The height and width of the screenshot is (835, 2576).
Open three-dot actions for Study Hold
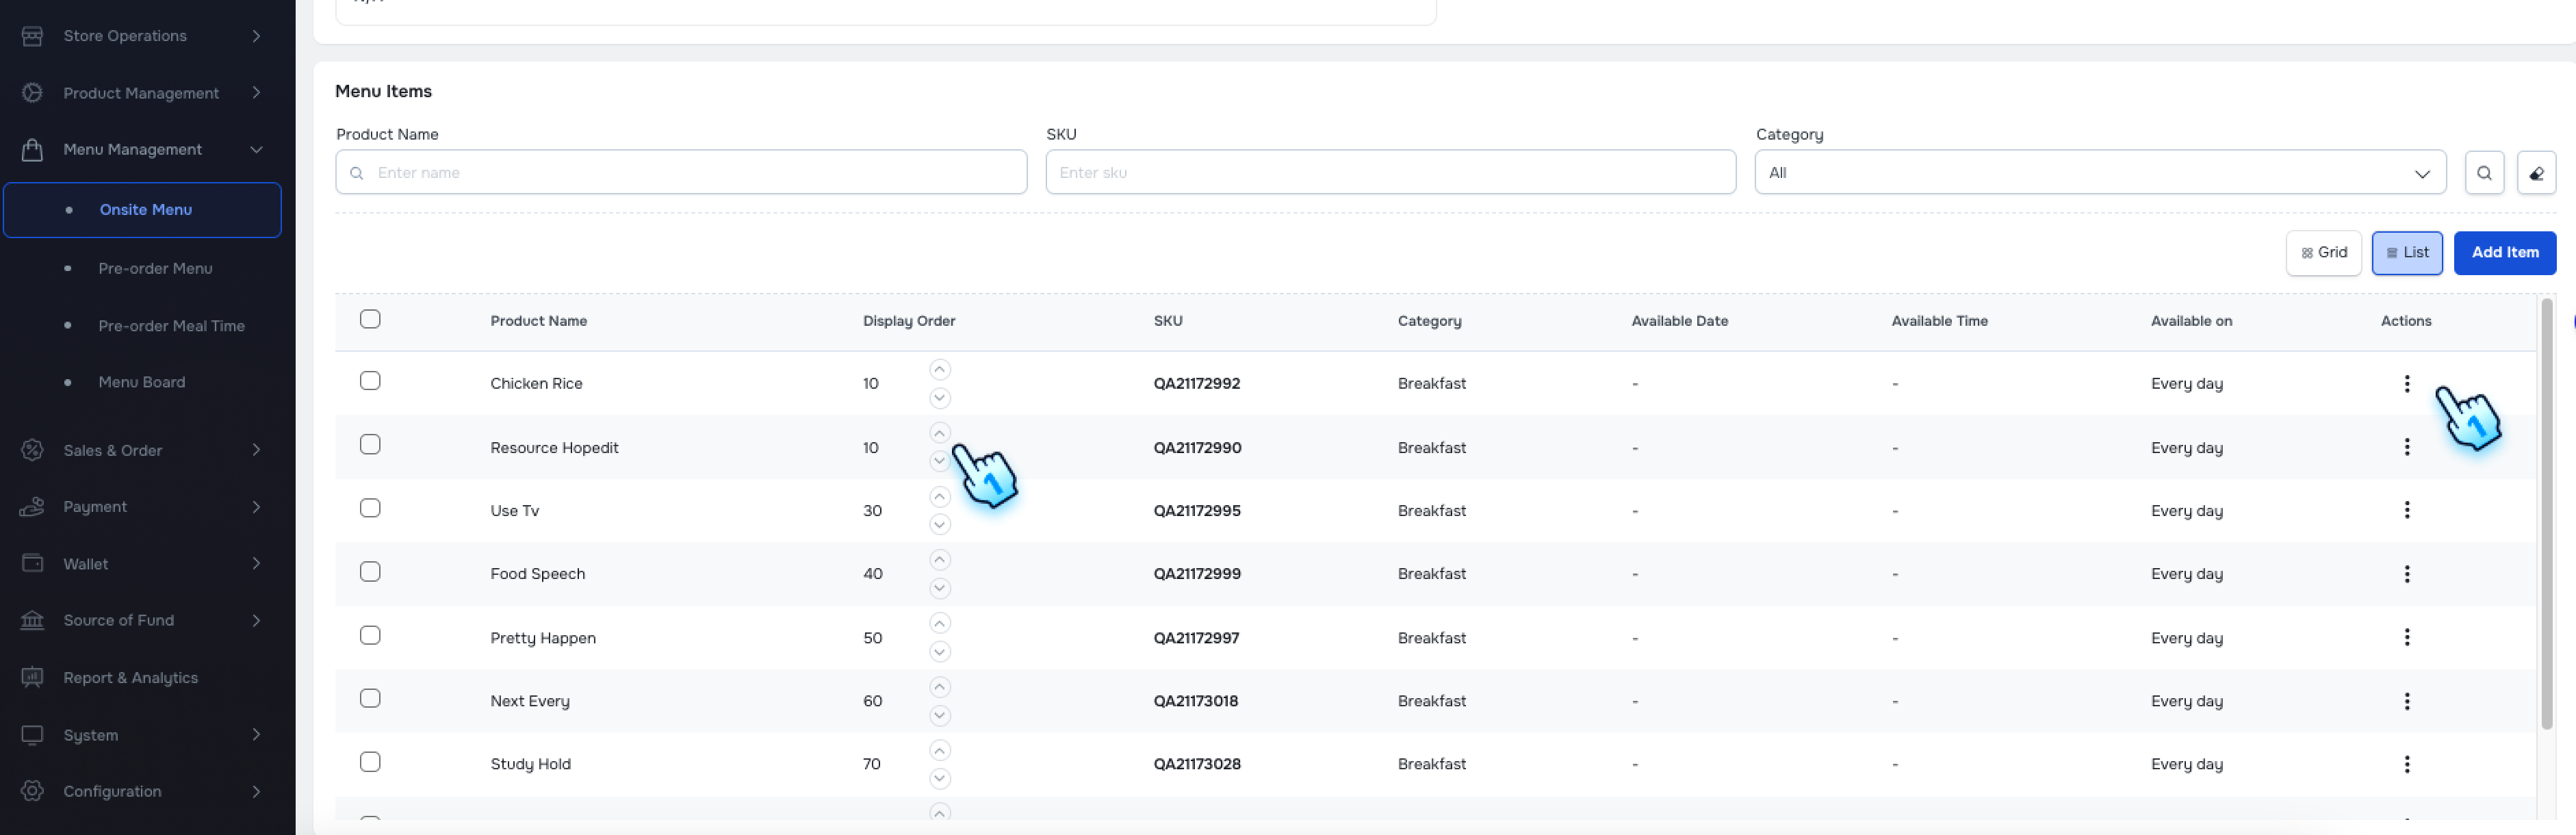2406,764
